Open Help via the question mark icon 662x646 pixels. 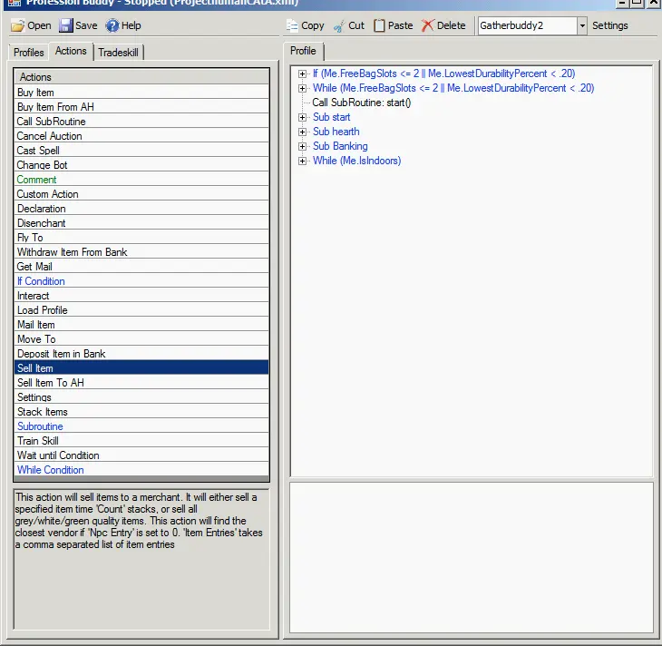[112, 26]
